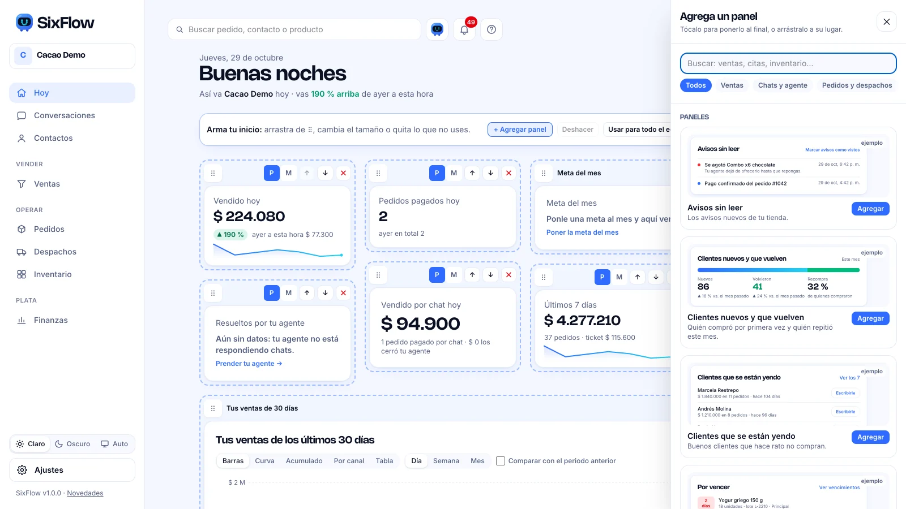Select the Chats y agente filter chip
The width and height of the screenshot is (906, 509).
tap(783, 85)
